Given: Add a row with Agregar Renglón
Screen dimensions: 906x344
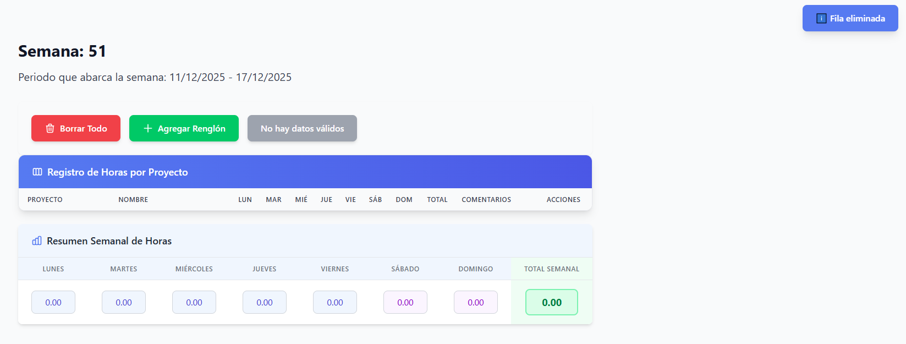Looking at the screenshot, I should (184, 128).
